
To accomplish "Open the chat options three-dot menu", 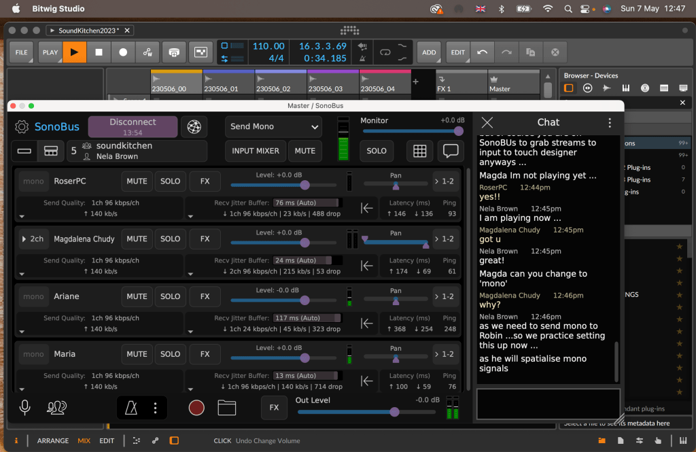I will pos(610,122).
